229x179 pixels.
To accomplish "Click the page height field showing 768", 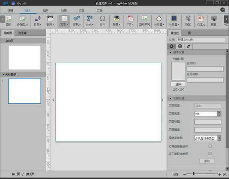I will coord(206,114).
